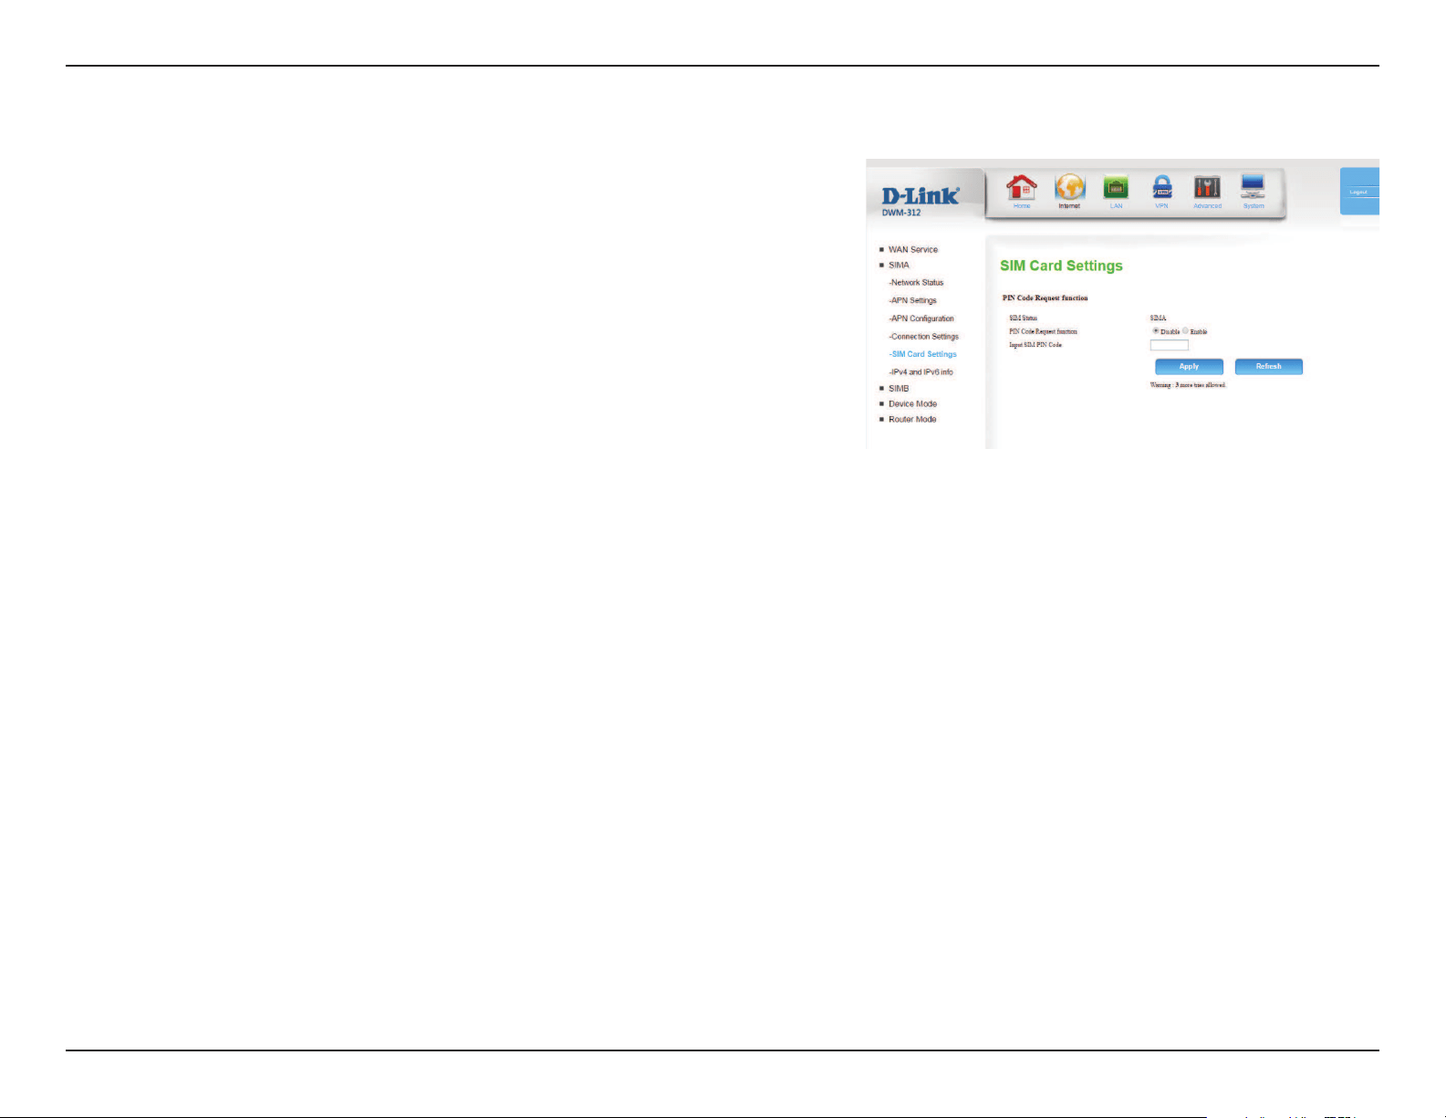The height and width of the screenshot is (1118, 1446).
Task: Click the 'SIM Card Settings' green heading
Action: [x=1061, y=266]
